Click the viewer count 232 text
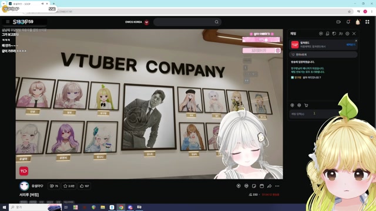The image size is (376, 211). point(253,195)
